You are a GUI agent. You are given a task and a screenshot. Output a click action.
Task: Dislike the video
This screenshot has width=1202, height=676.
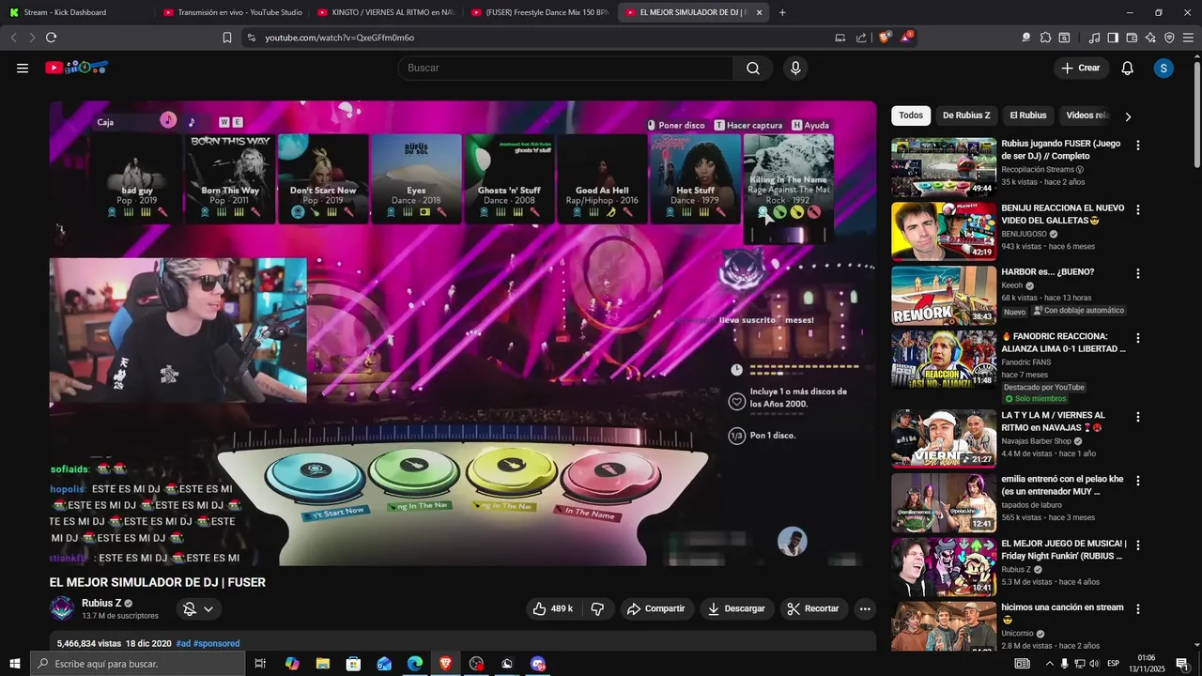click(597, 608)
